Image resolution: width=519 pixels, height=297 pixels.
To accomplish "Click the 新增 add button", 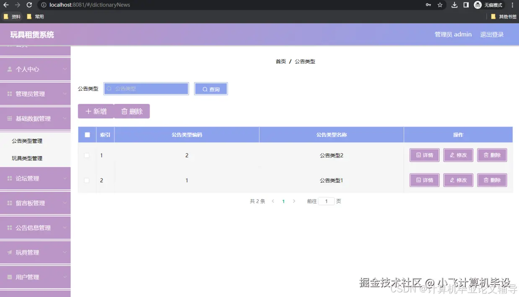I will pos(96,111).
